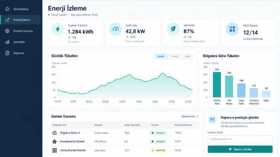
Task: Open Raporlar sidebar item
Action: pos(21,53)
